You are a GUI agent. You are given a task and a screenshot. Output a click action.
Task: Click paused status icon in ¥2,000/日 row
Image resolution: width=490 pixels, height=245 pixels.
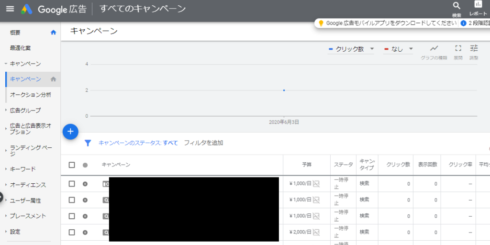pos(85,232)
